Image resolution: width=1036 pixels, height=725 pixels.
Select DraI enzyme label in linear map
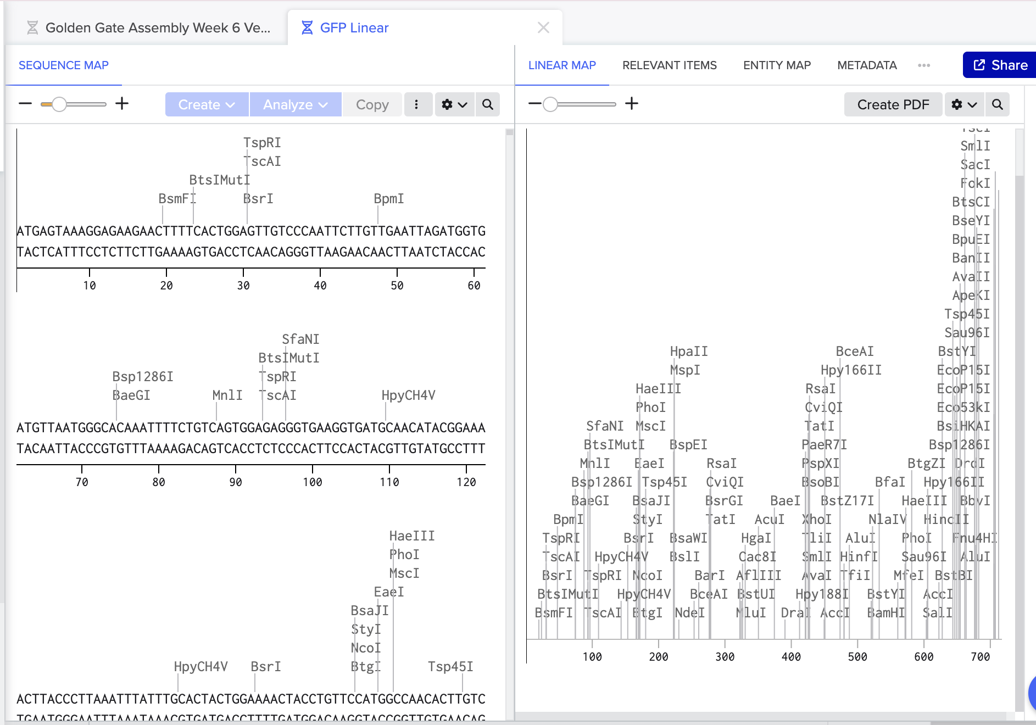tap(796, 613)
